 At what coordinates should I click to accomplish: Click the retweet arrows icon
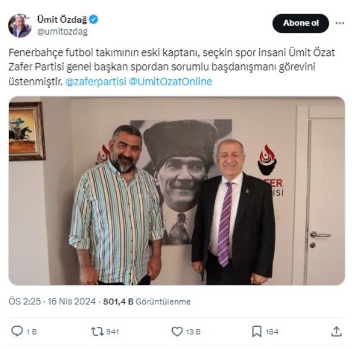tap(97, 331)
